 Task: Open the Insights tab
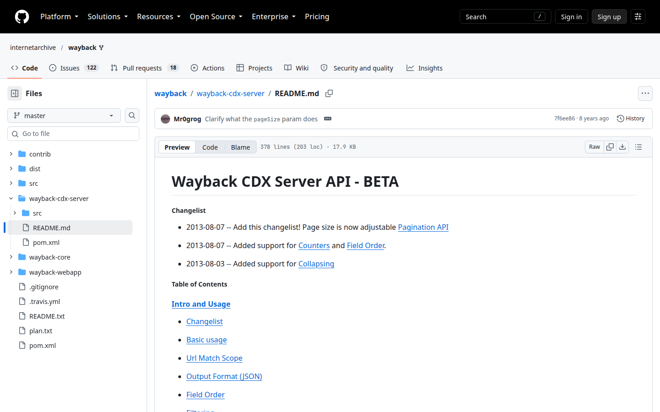[424, 68]
